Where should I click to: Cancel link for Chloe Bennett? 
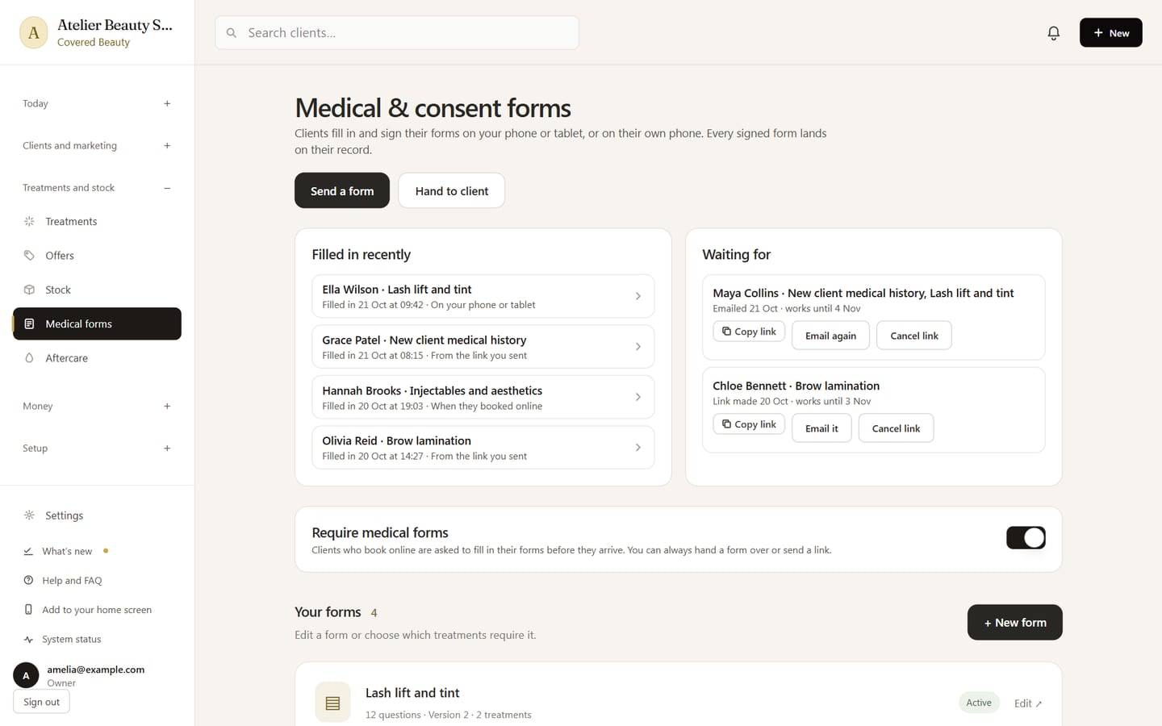point(896,428)
